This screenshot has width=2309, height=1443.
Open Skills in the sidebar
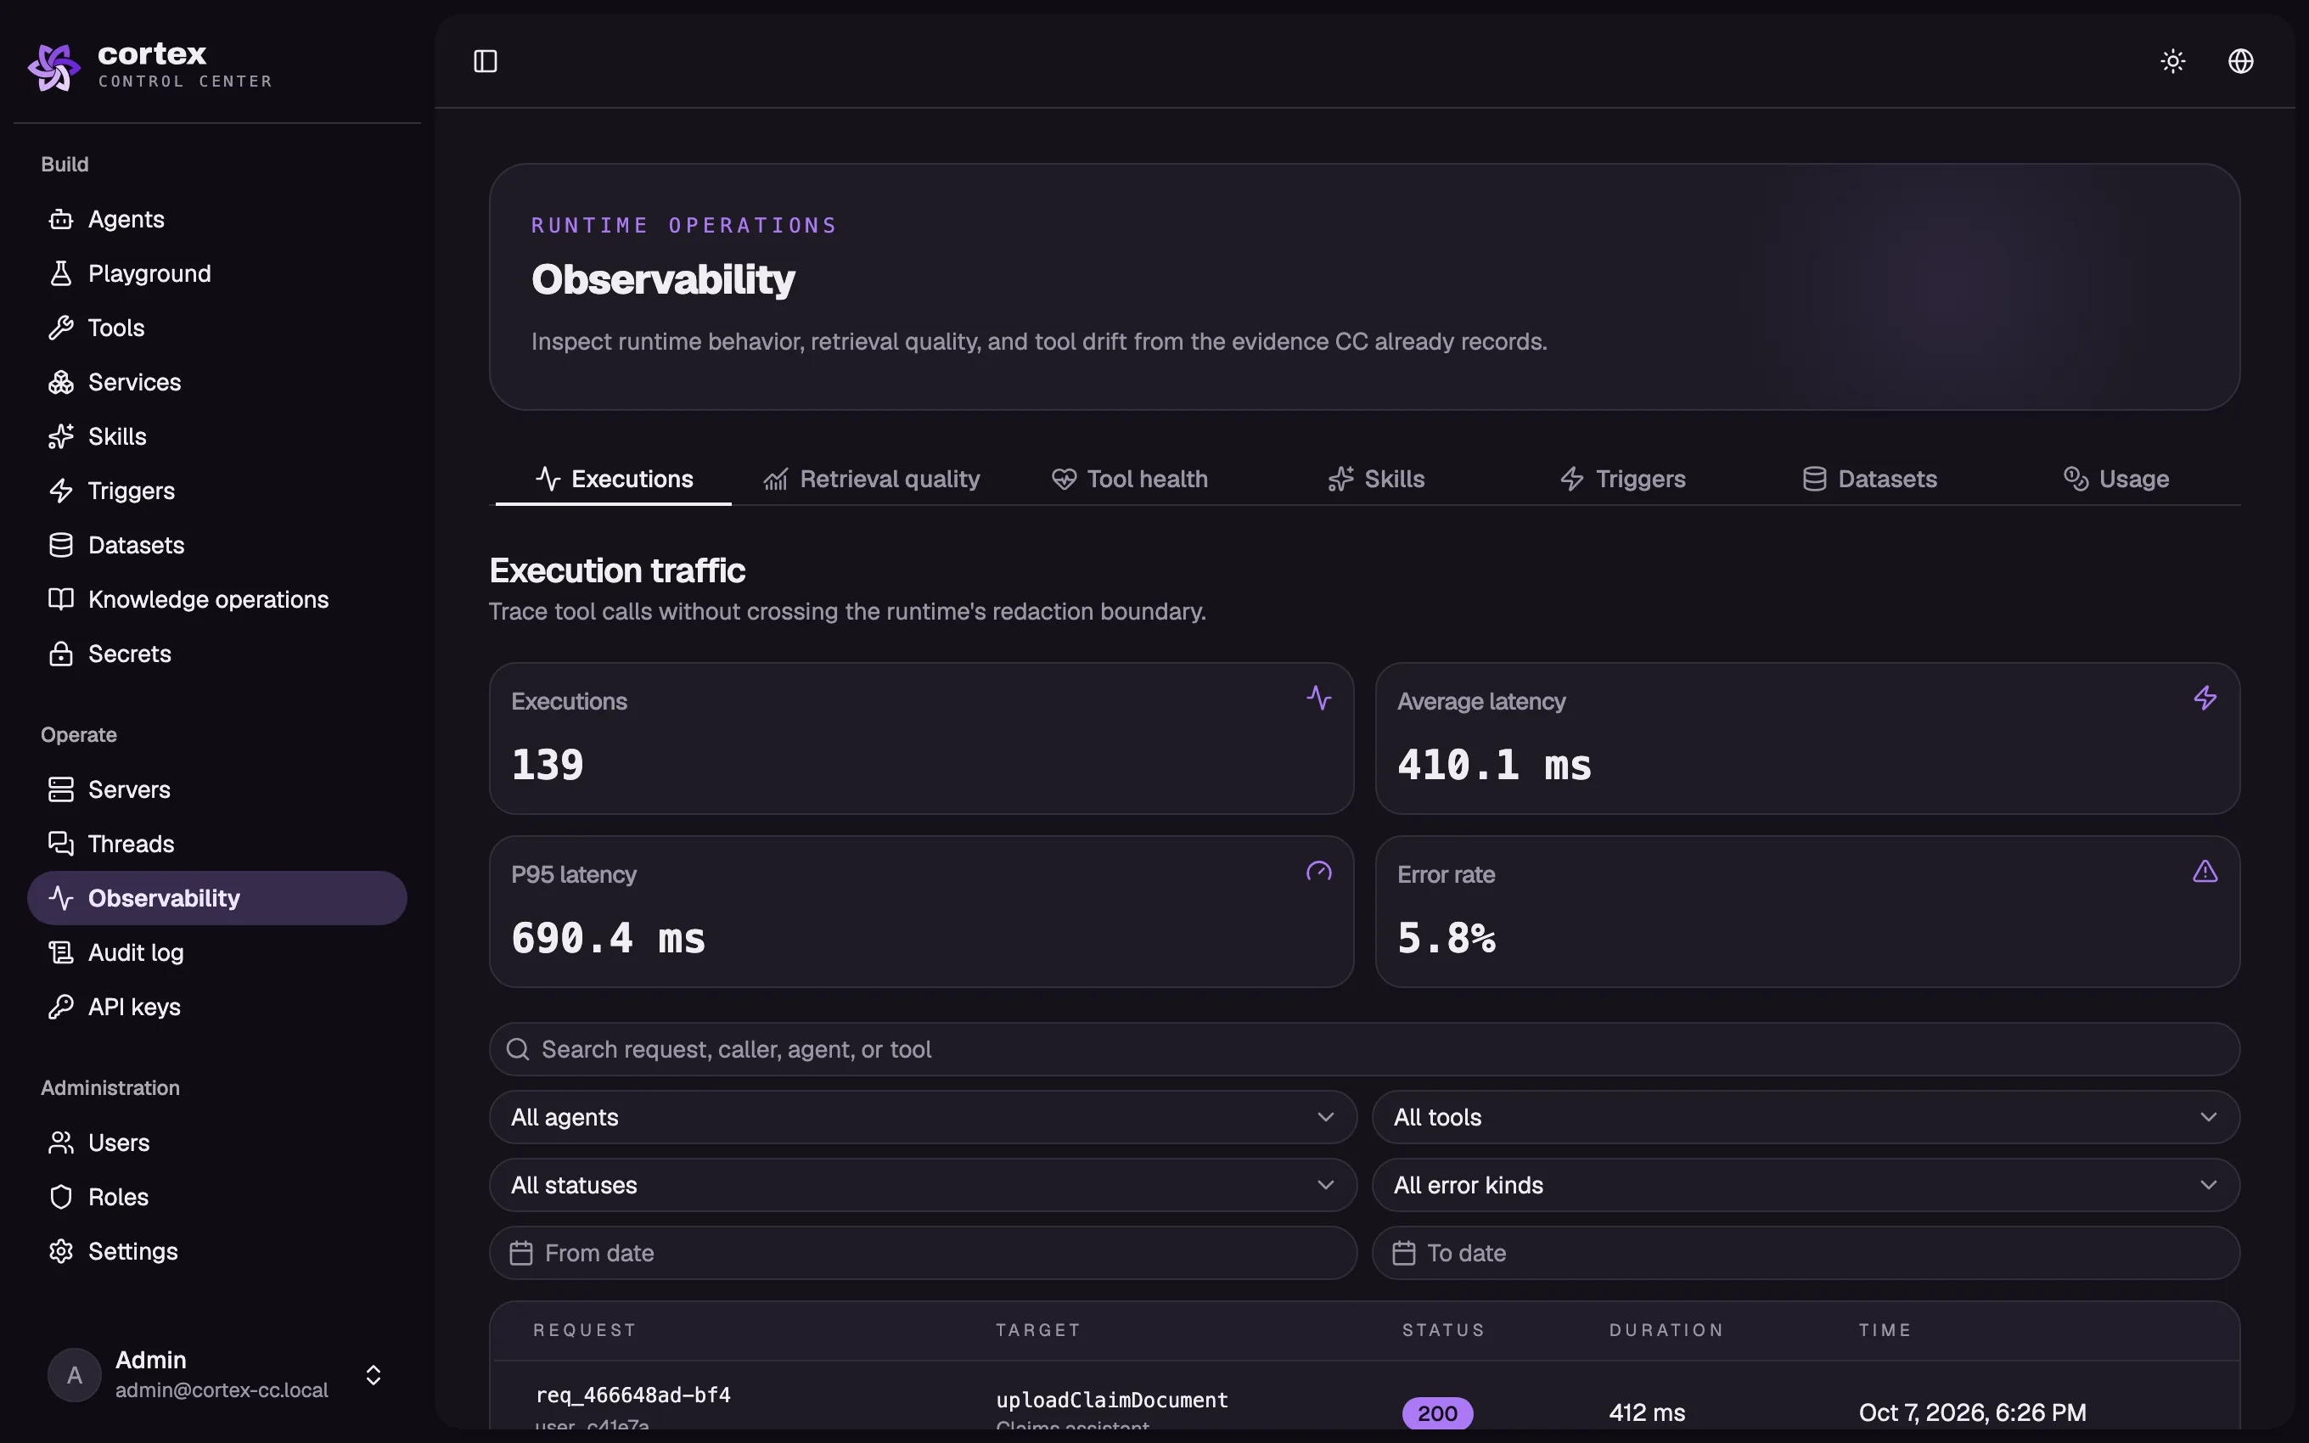coord(217,437)
